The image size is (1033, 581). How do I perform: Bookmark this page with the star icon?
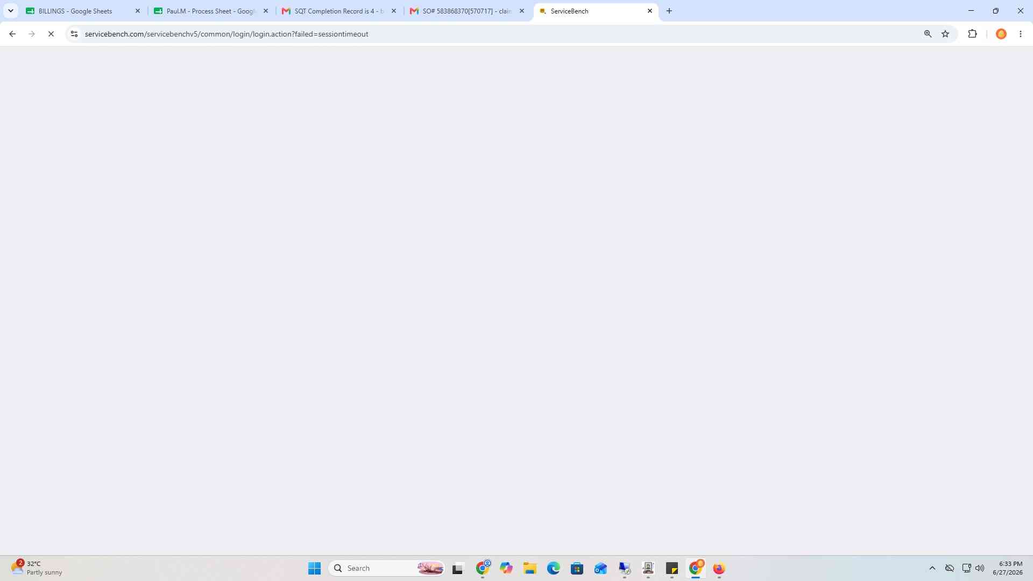click(x=945, y=34)
